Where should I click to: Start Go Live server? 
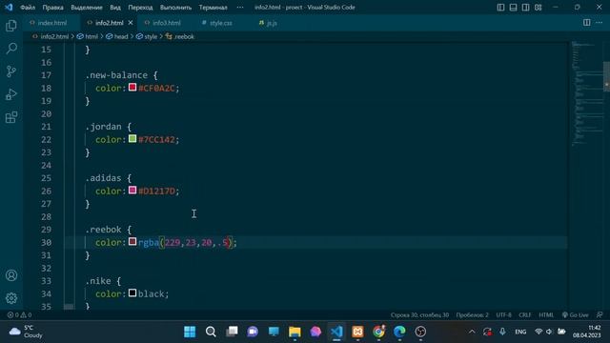[575, 315]
